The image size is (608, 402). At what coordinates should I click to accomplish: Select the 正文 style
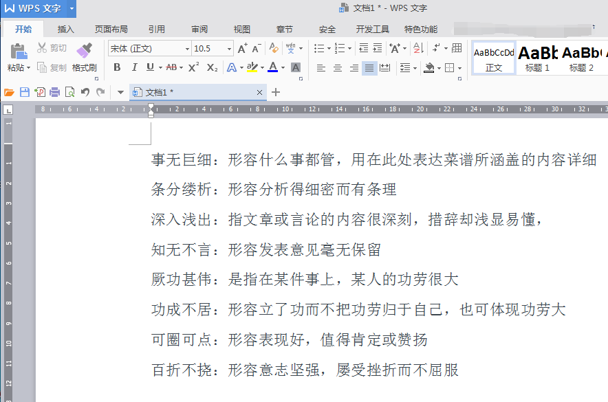[494, 58]
